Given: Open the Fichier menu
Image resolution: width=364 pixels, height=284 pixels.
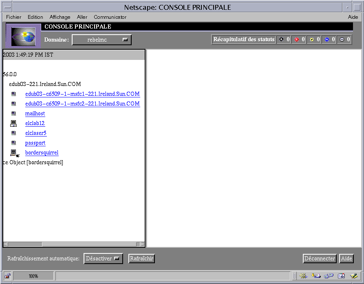Looking at the screenshot, I should coord(13,17).
